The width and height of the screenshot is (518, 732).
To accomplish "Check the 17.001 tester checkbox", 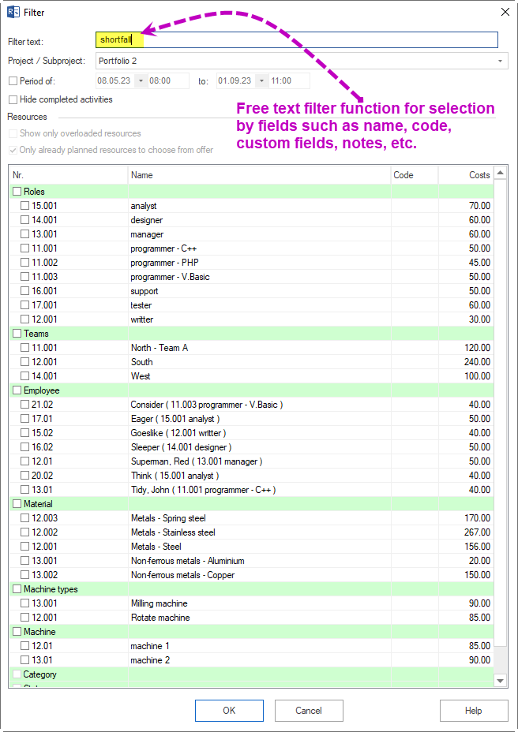I will click(24, 304).
